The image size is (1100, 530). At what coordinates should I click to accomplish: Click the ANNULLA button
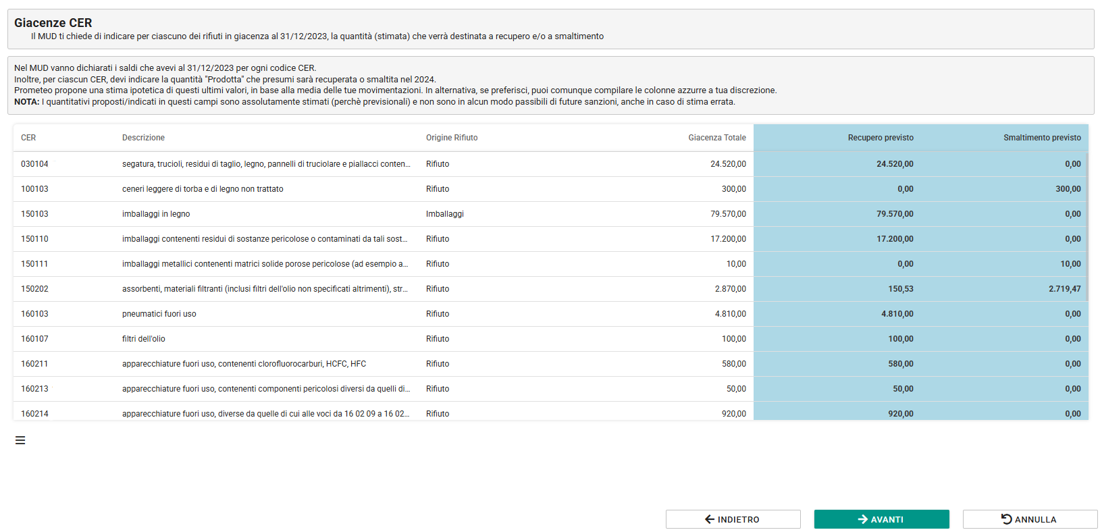click(x=1030, y=519)
